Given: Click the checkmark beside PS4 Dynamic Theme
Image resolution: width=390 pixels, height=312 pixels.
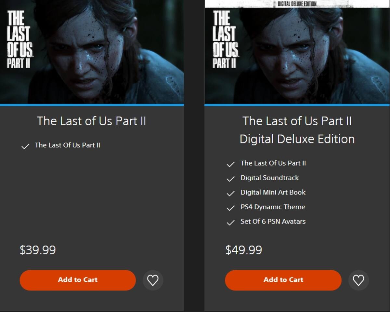Looking at the screenshot, I should (230, 208).
